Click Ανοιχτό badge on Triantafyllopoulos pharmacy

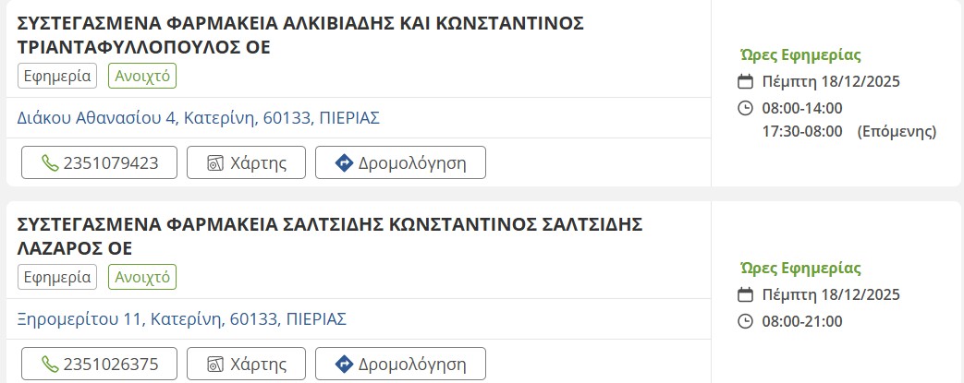142,76
